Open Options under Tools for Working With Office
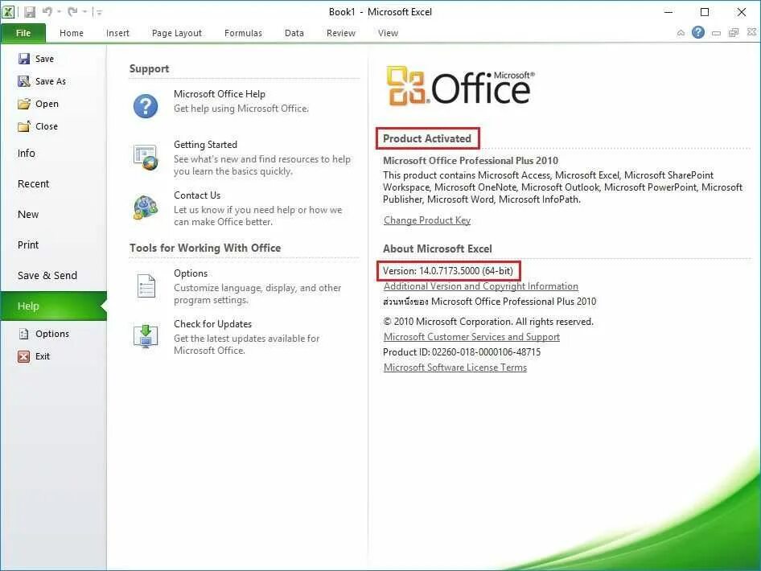The height and width of the screenshot is (571, 761). (x=190, y=273)
